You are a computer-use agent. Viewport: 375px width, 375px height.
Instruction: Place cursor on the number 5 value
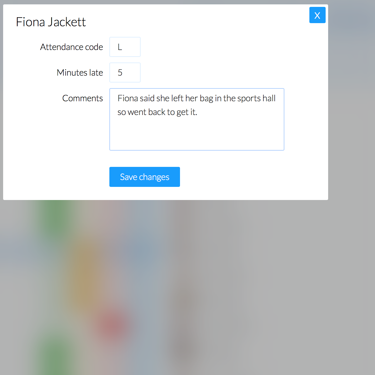pos(120,72)
